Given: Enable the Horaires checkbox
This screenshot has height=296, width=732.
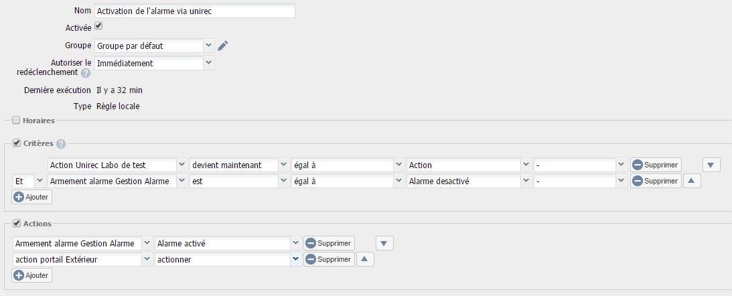Looking at the screenshot, I should click(16, 121).
